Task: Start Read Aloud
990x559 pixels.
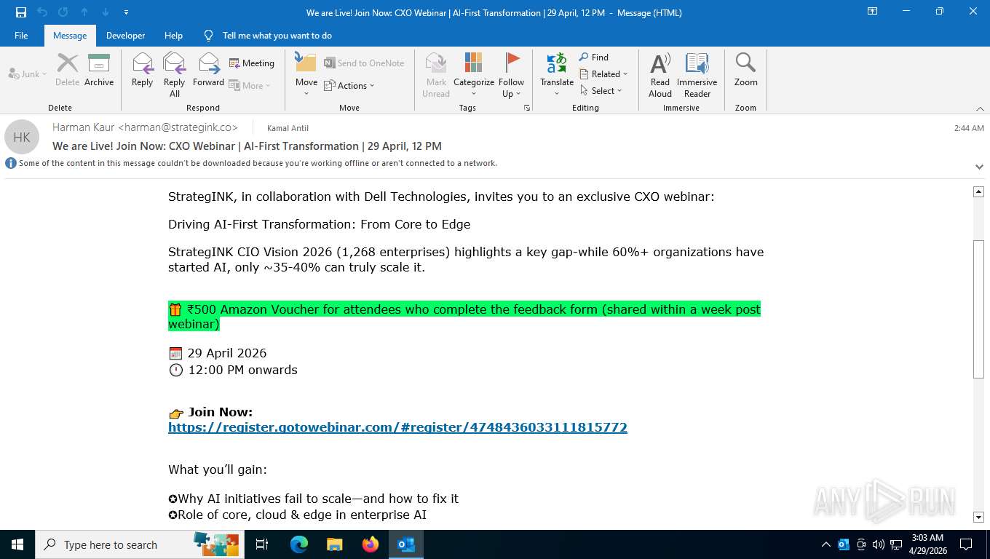Action: (660, 75)
